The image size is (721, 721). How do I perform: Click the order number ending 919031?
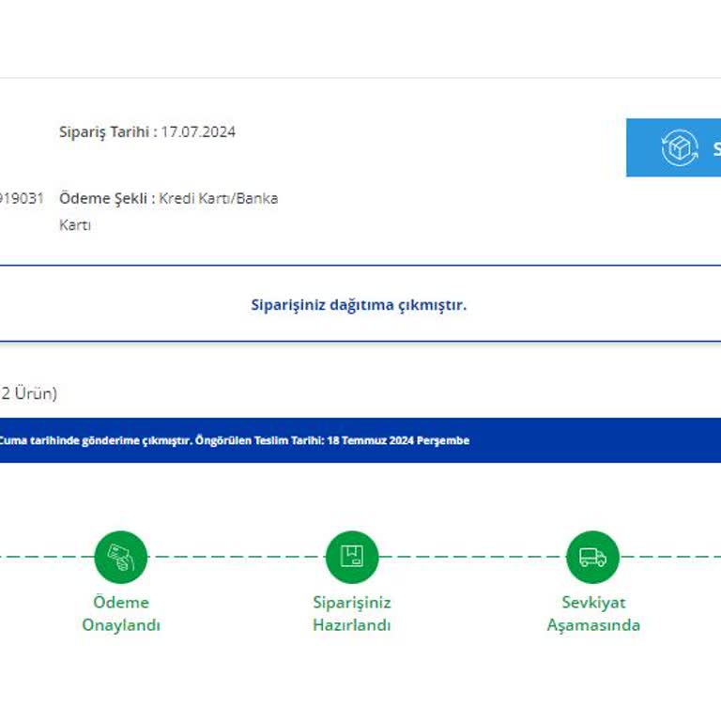point(22,199)
